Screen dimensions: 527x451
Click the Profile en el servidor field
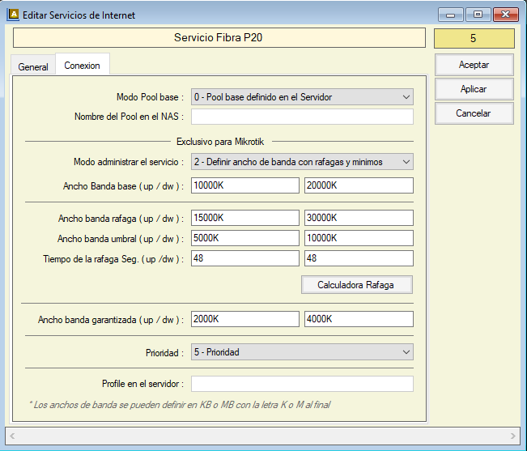[302, 384]
